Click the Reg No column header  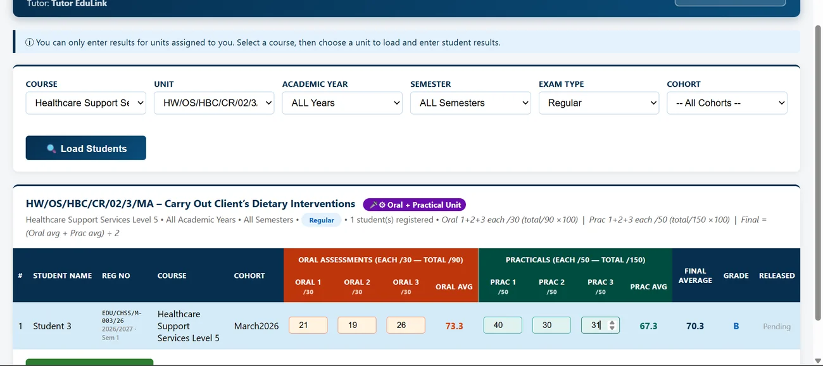pos(116,275)
